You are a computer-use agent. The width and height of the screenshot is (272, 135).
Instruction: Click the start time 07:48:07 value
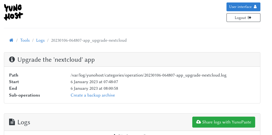[94, 82]
